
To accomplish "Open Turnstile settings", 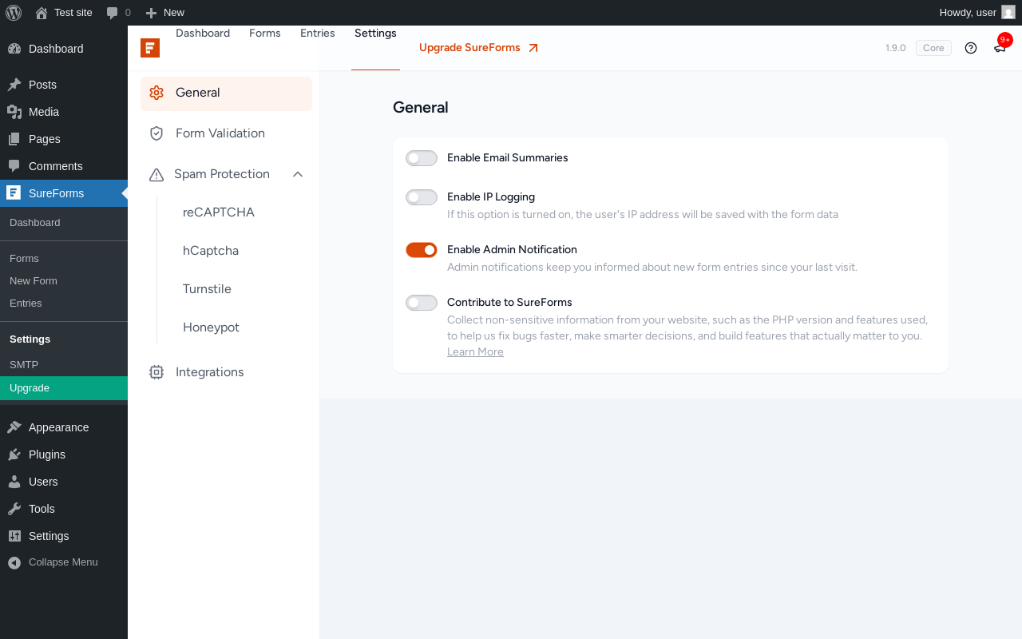I will pos(208,289).
